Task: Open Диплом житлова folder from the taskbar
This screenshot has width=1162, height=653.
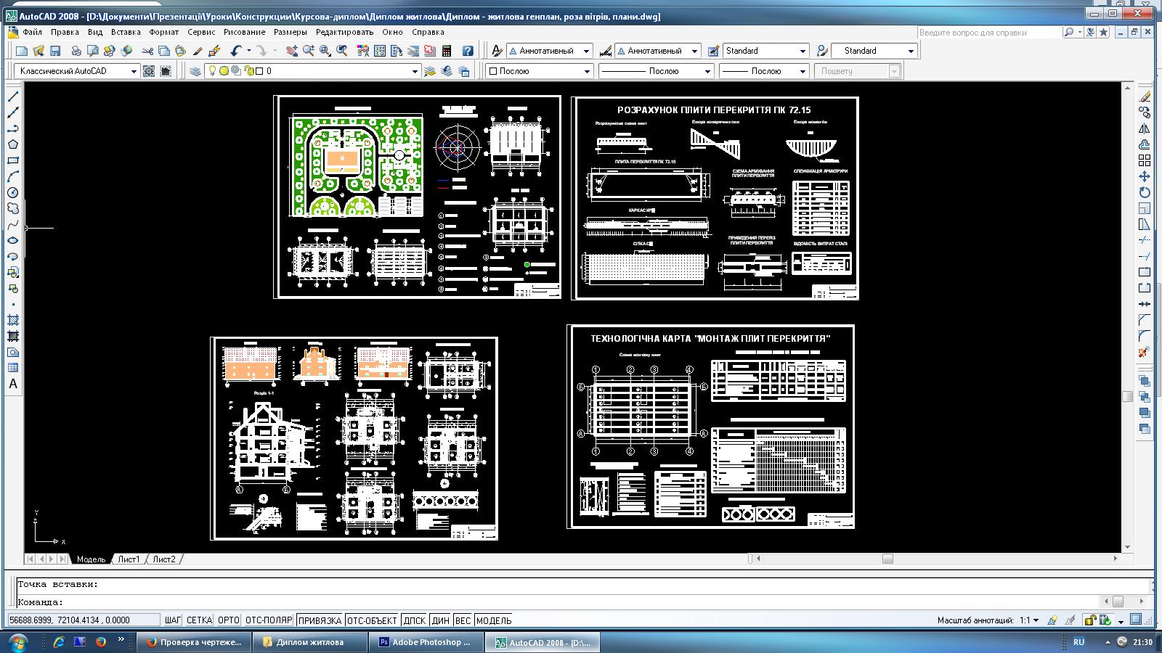Action: [310, 642]
